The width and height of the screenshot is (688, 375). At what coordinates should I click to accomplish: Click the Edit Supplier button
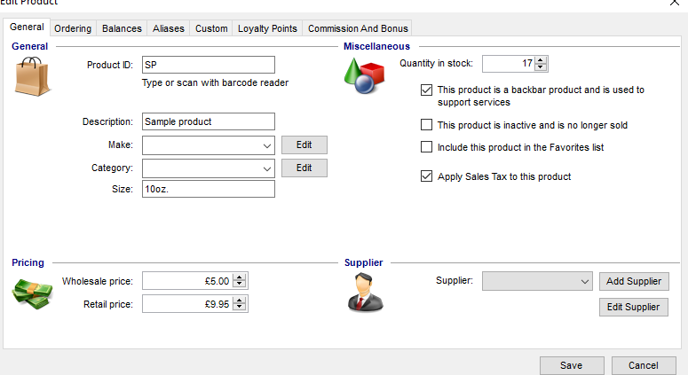point(634,307)
